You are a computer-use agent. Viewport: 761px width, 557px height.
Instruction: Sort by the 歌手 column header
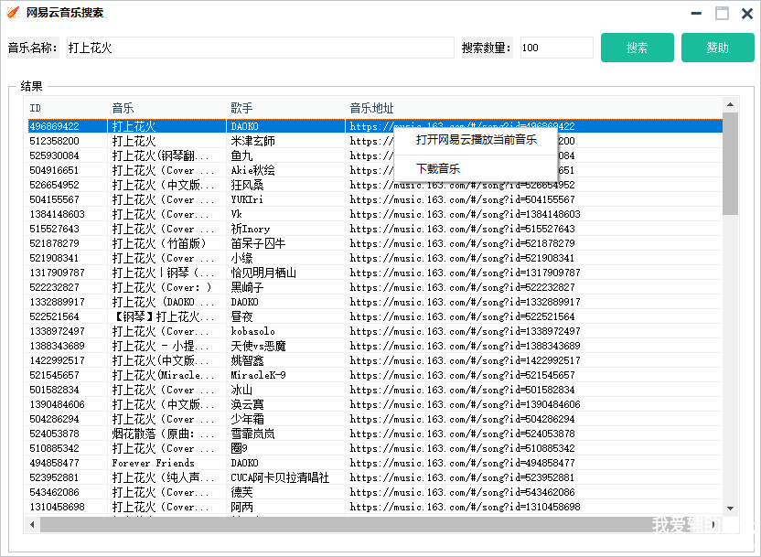point(284,108)
